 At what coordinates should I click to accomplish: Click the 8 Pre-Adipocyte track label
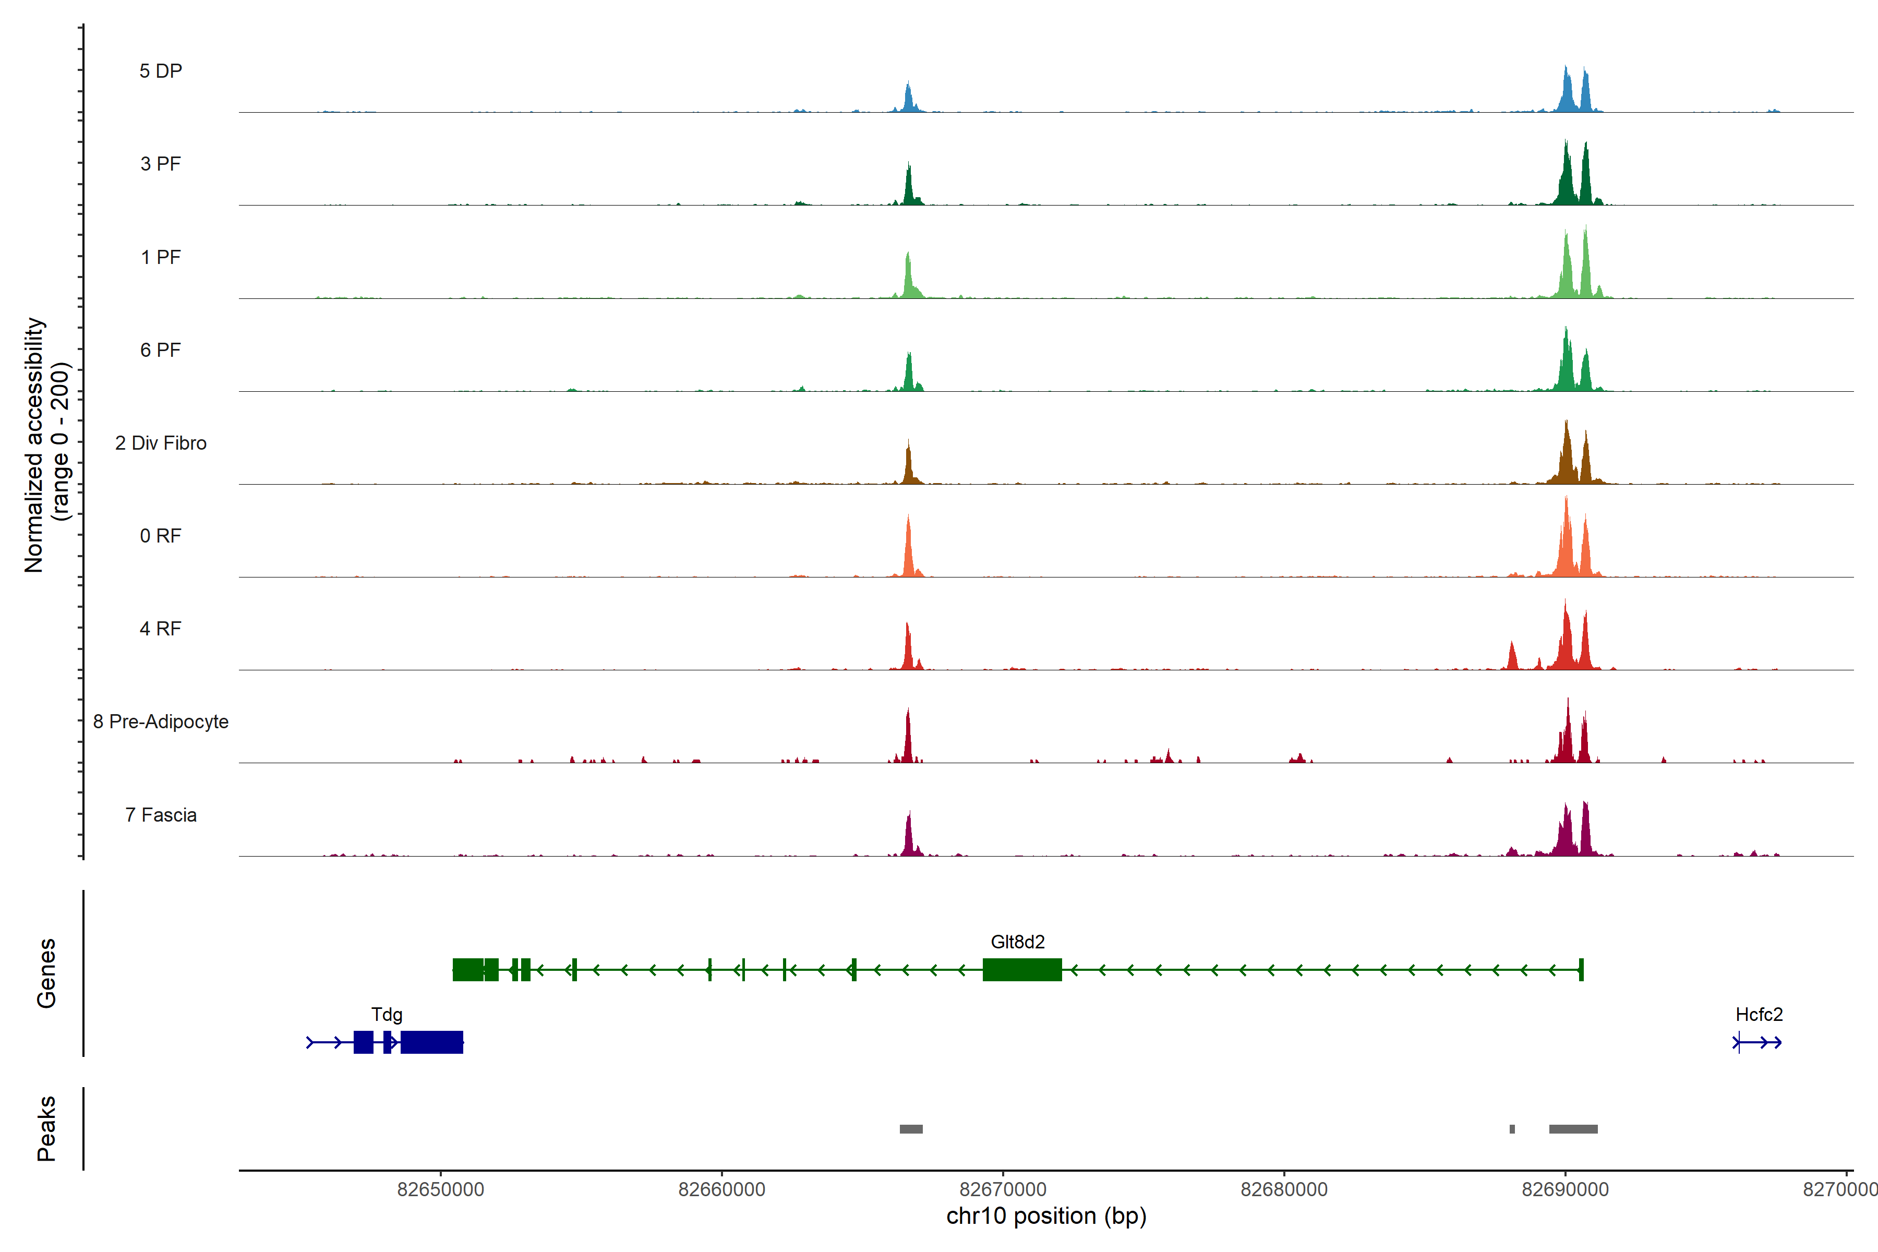(x=161, y=722)
